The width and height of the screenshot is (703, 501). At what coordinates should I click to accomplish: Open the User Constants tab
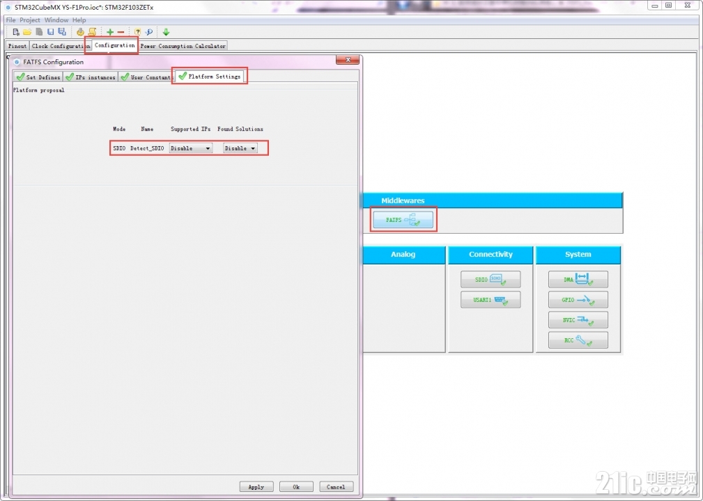(146, 77)
